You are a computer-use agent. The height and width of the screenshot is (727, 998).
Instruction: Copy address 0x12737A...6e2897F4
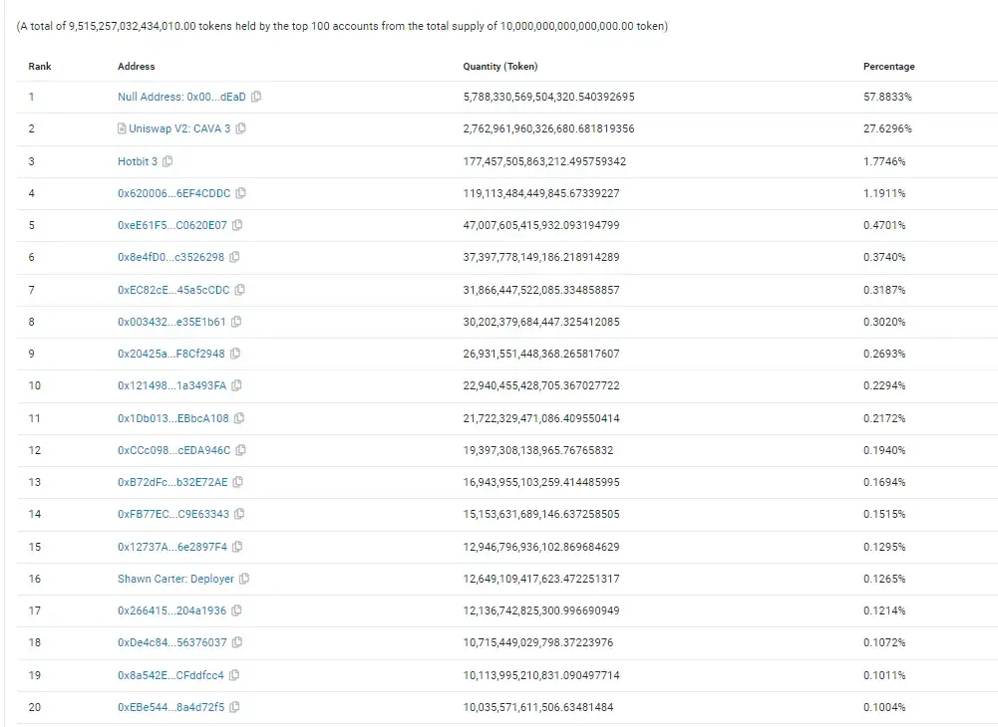pos(237,547)
